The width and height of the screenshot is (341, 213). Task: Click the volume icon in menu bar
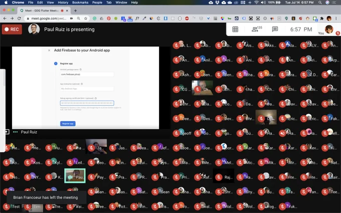263,3
